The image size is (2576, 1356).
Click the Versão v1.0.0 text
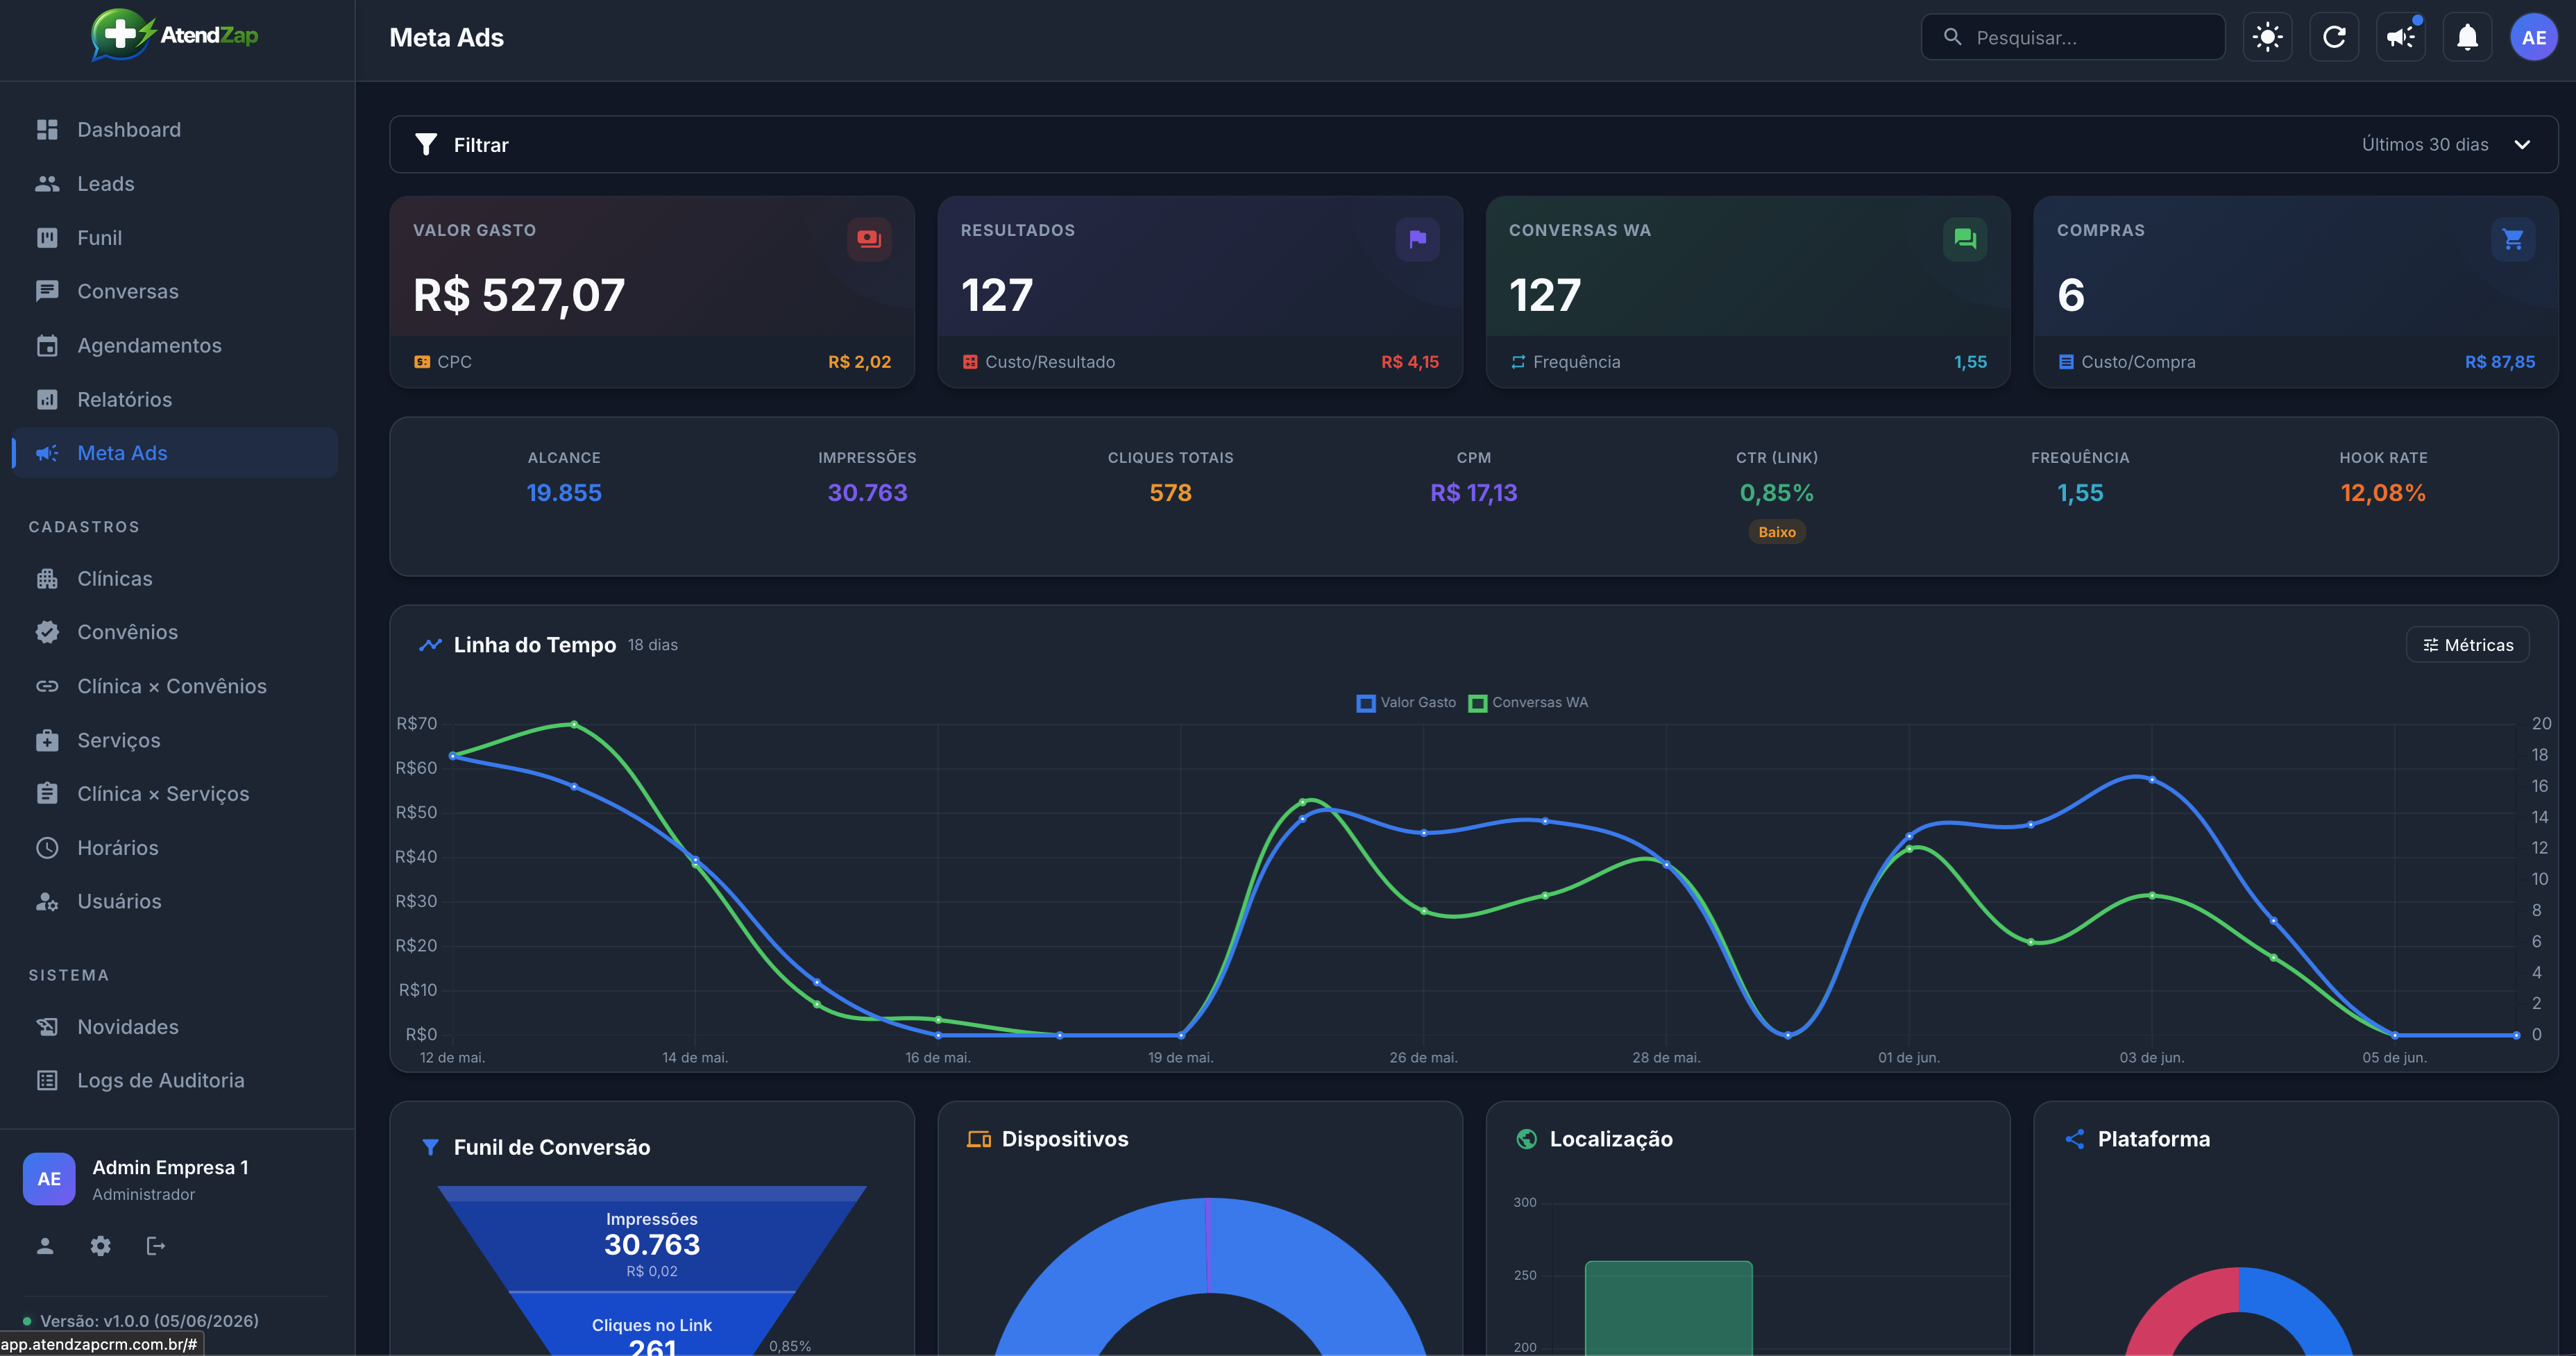(x=149, y=1321)
